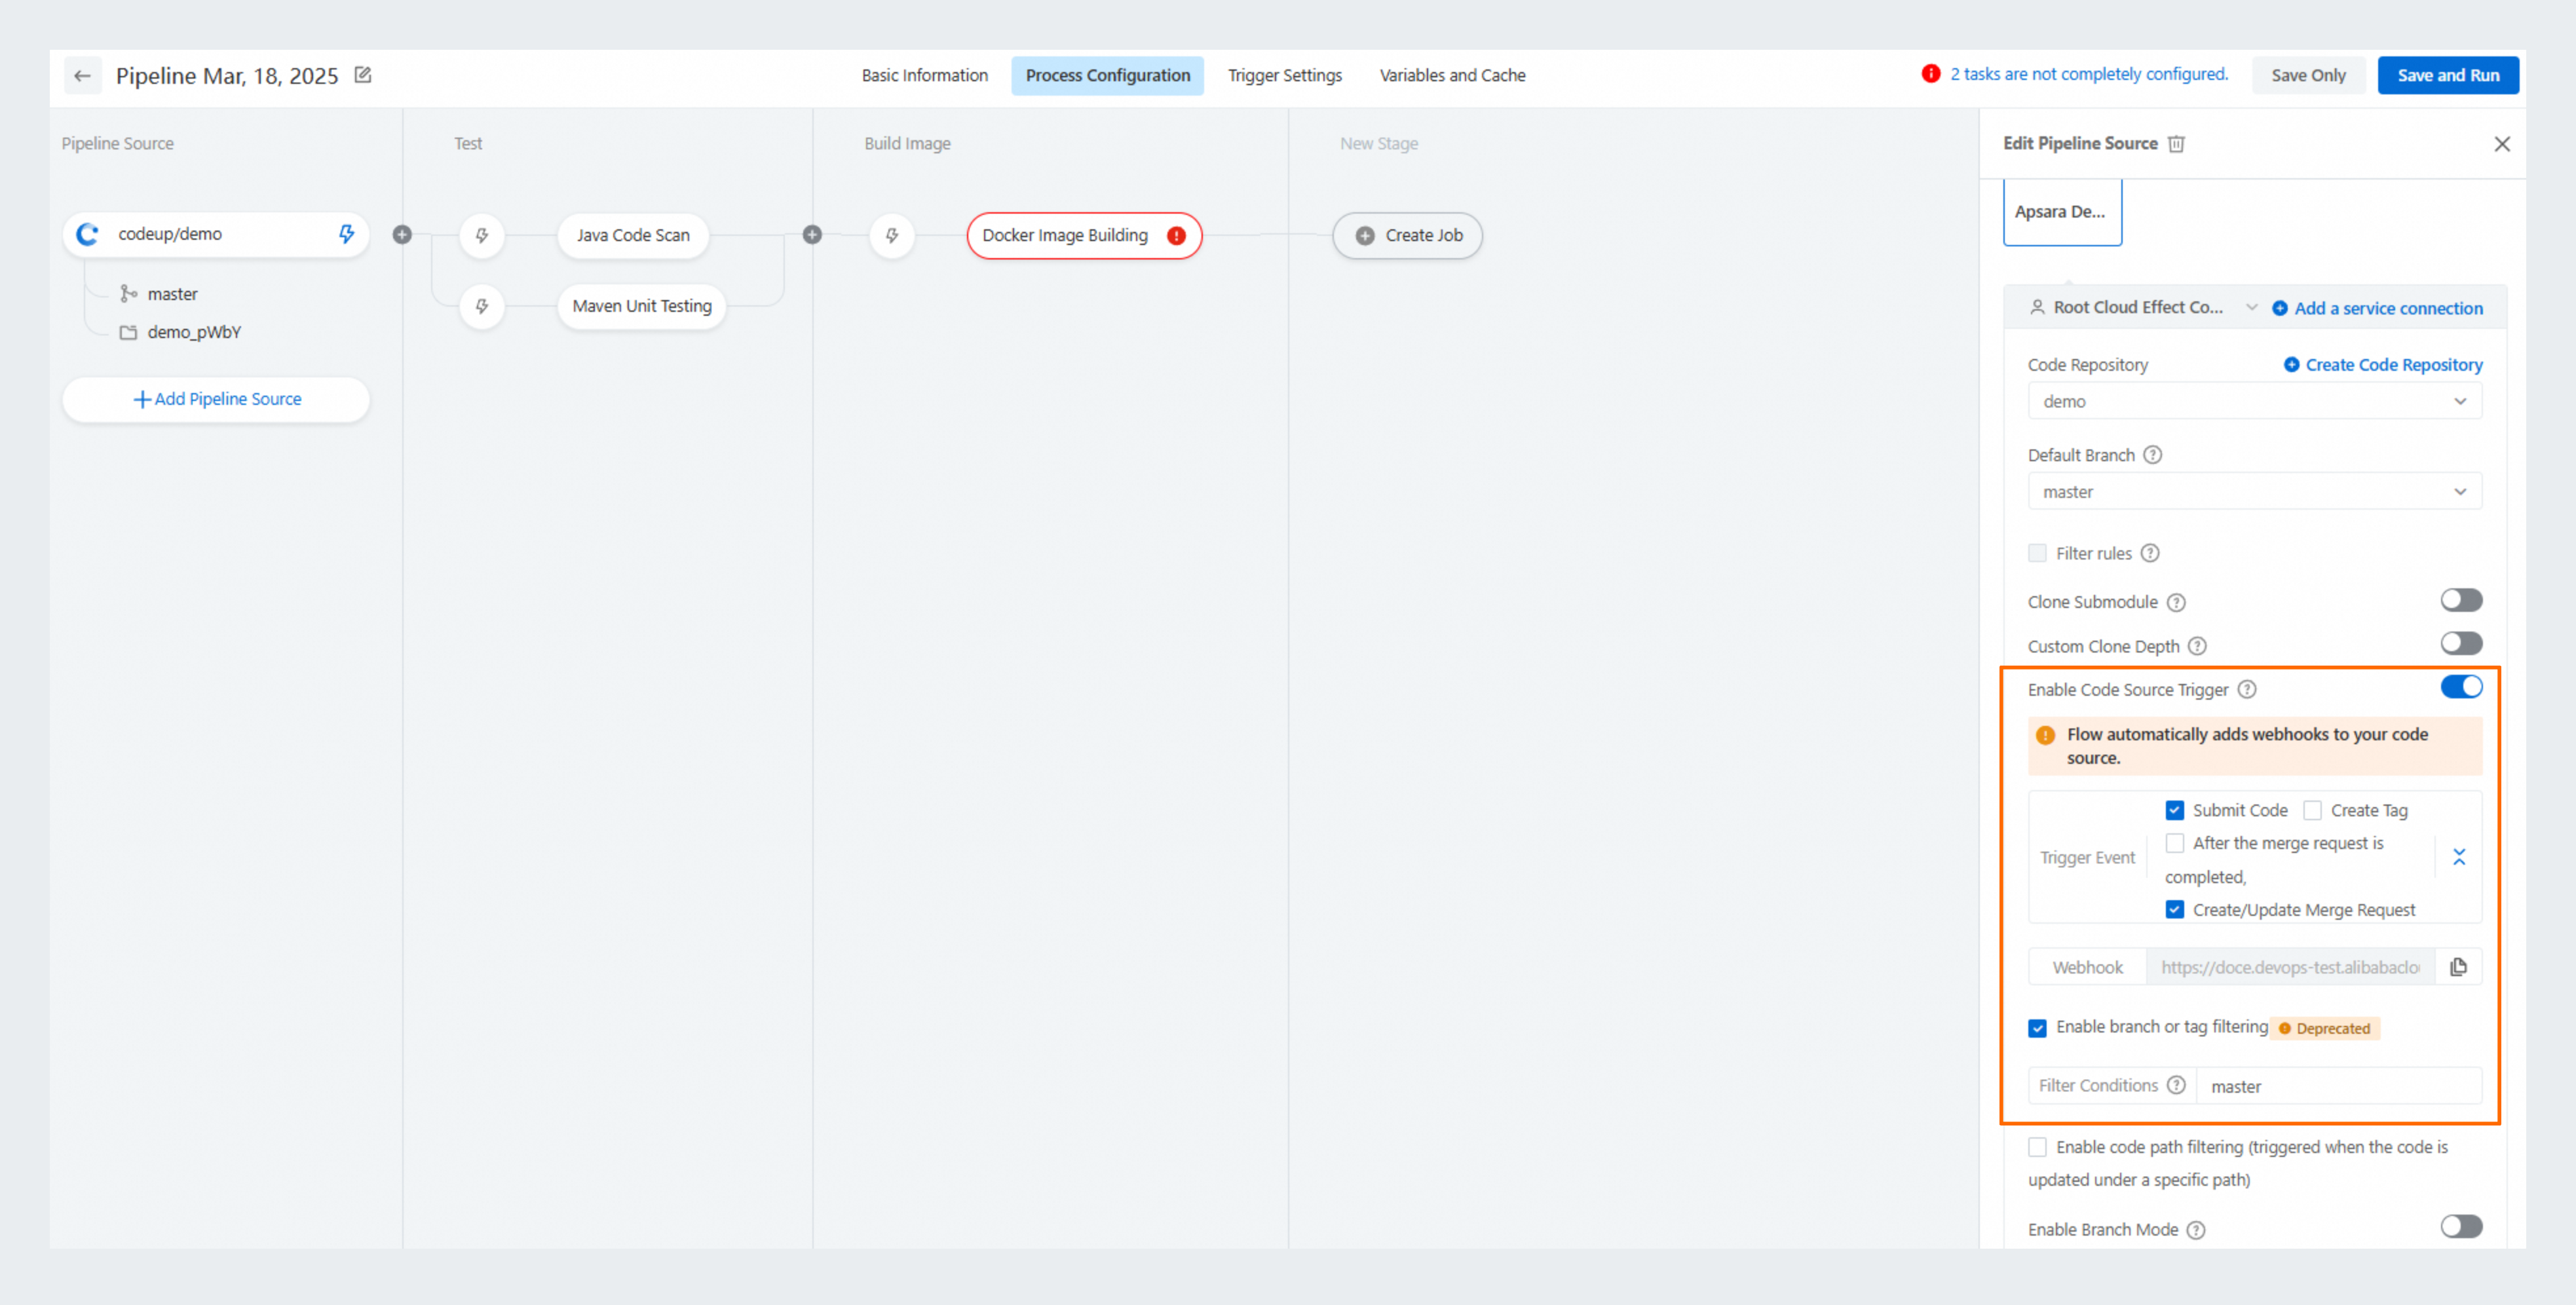Click the help icon next to Default Branch
The height and width of the screenshot is (1305, 2576).
pos(2154,454)
